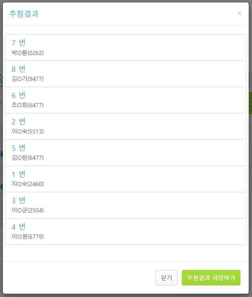252x297 pixels.
Task: Select the 6 번 heading
Action: coord(18,95)
